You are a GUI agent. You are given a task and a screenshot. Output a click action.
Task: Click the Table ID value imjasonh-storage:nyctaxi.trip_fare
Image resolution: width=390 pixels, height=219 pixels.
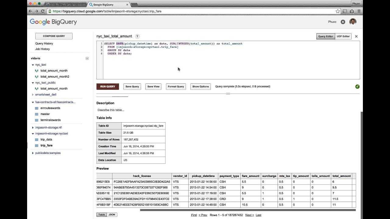(x=143, y=126)
